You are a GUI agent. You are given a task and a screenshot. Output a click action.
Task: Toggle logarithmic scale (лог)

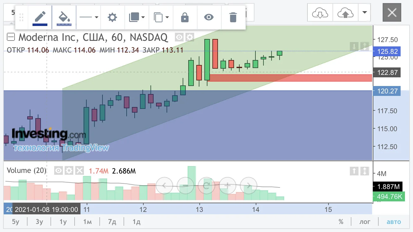[x=365, y=222]
